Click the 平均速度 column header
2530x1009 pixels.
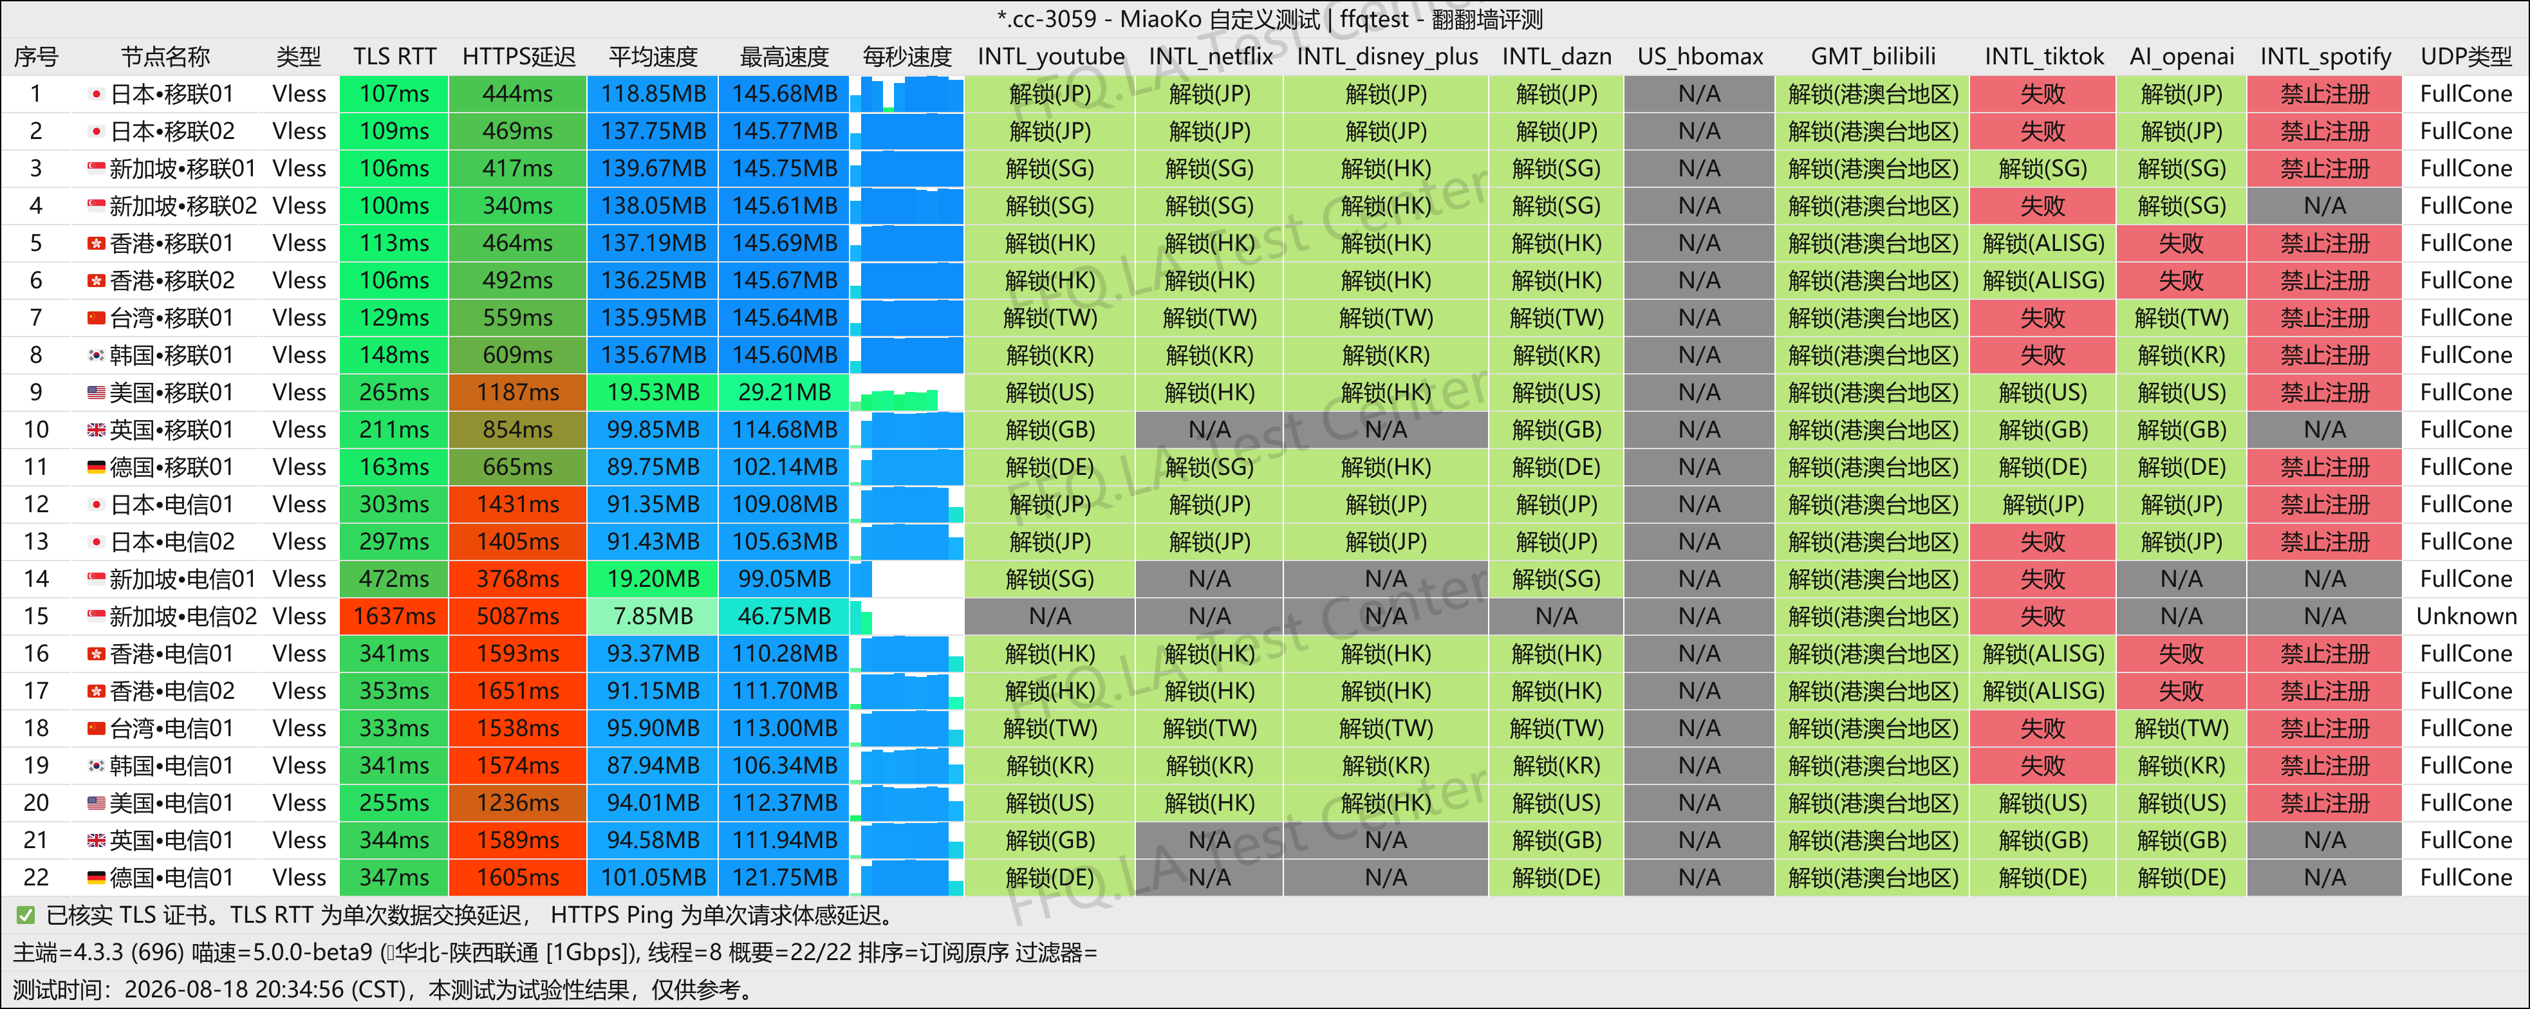pyautogui.click(x=653, y=57)
